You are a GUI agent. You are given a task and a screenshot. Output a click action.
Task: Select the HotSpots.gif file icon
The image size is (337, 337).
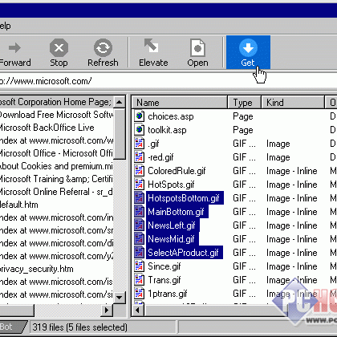[x=139, y=185]
